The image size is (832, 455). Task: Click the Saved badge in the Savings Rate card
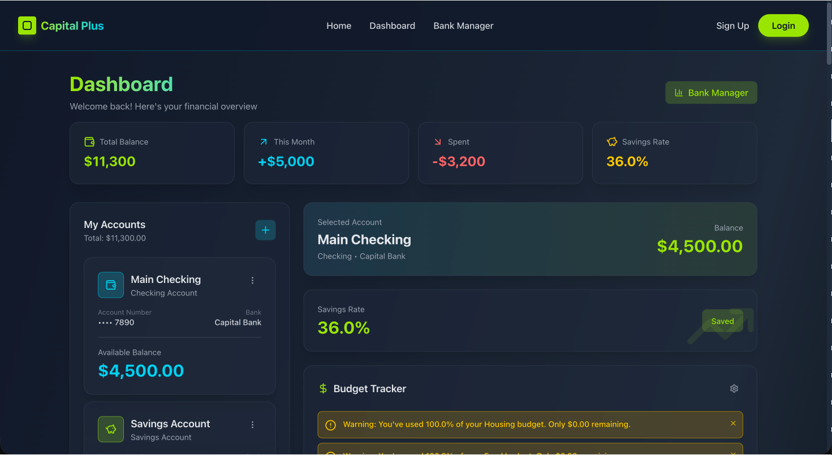722,321
